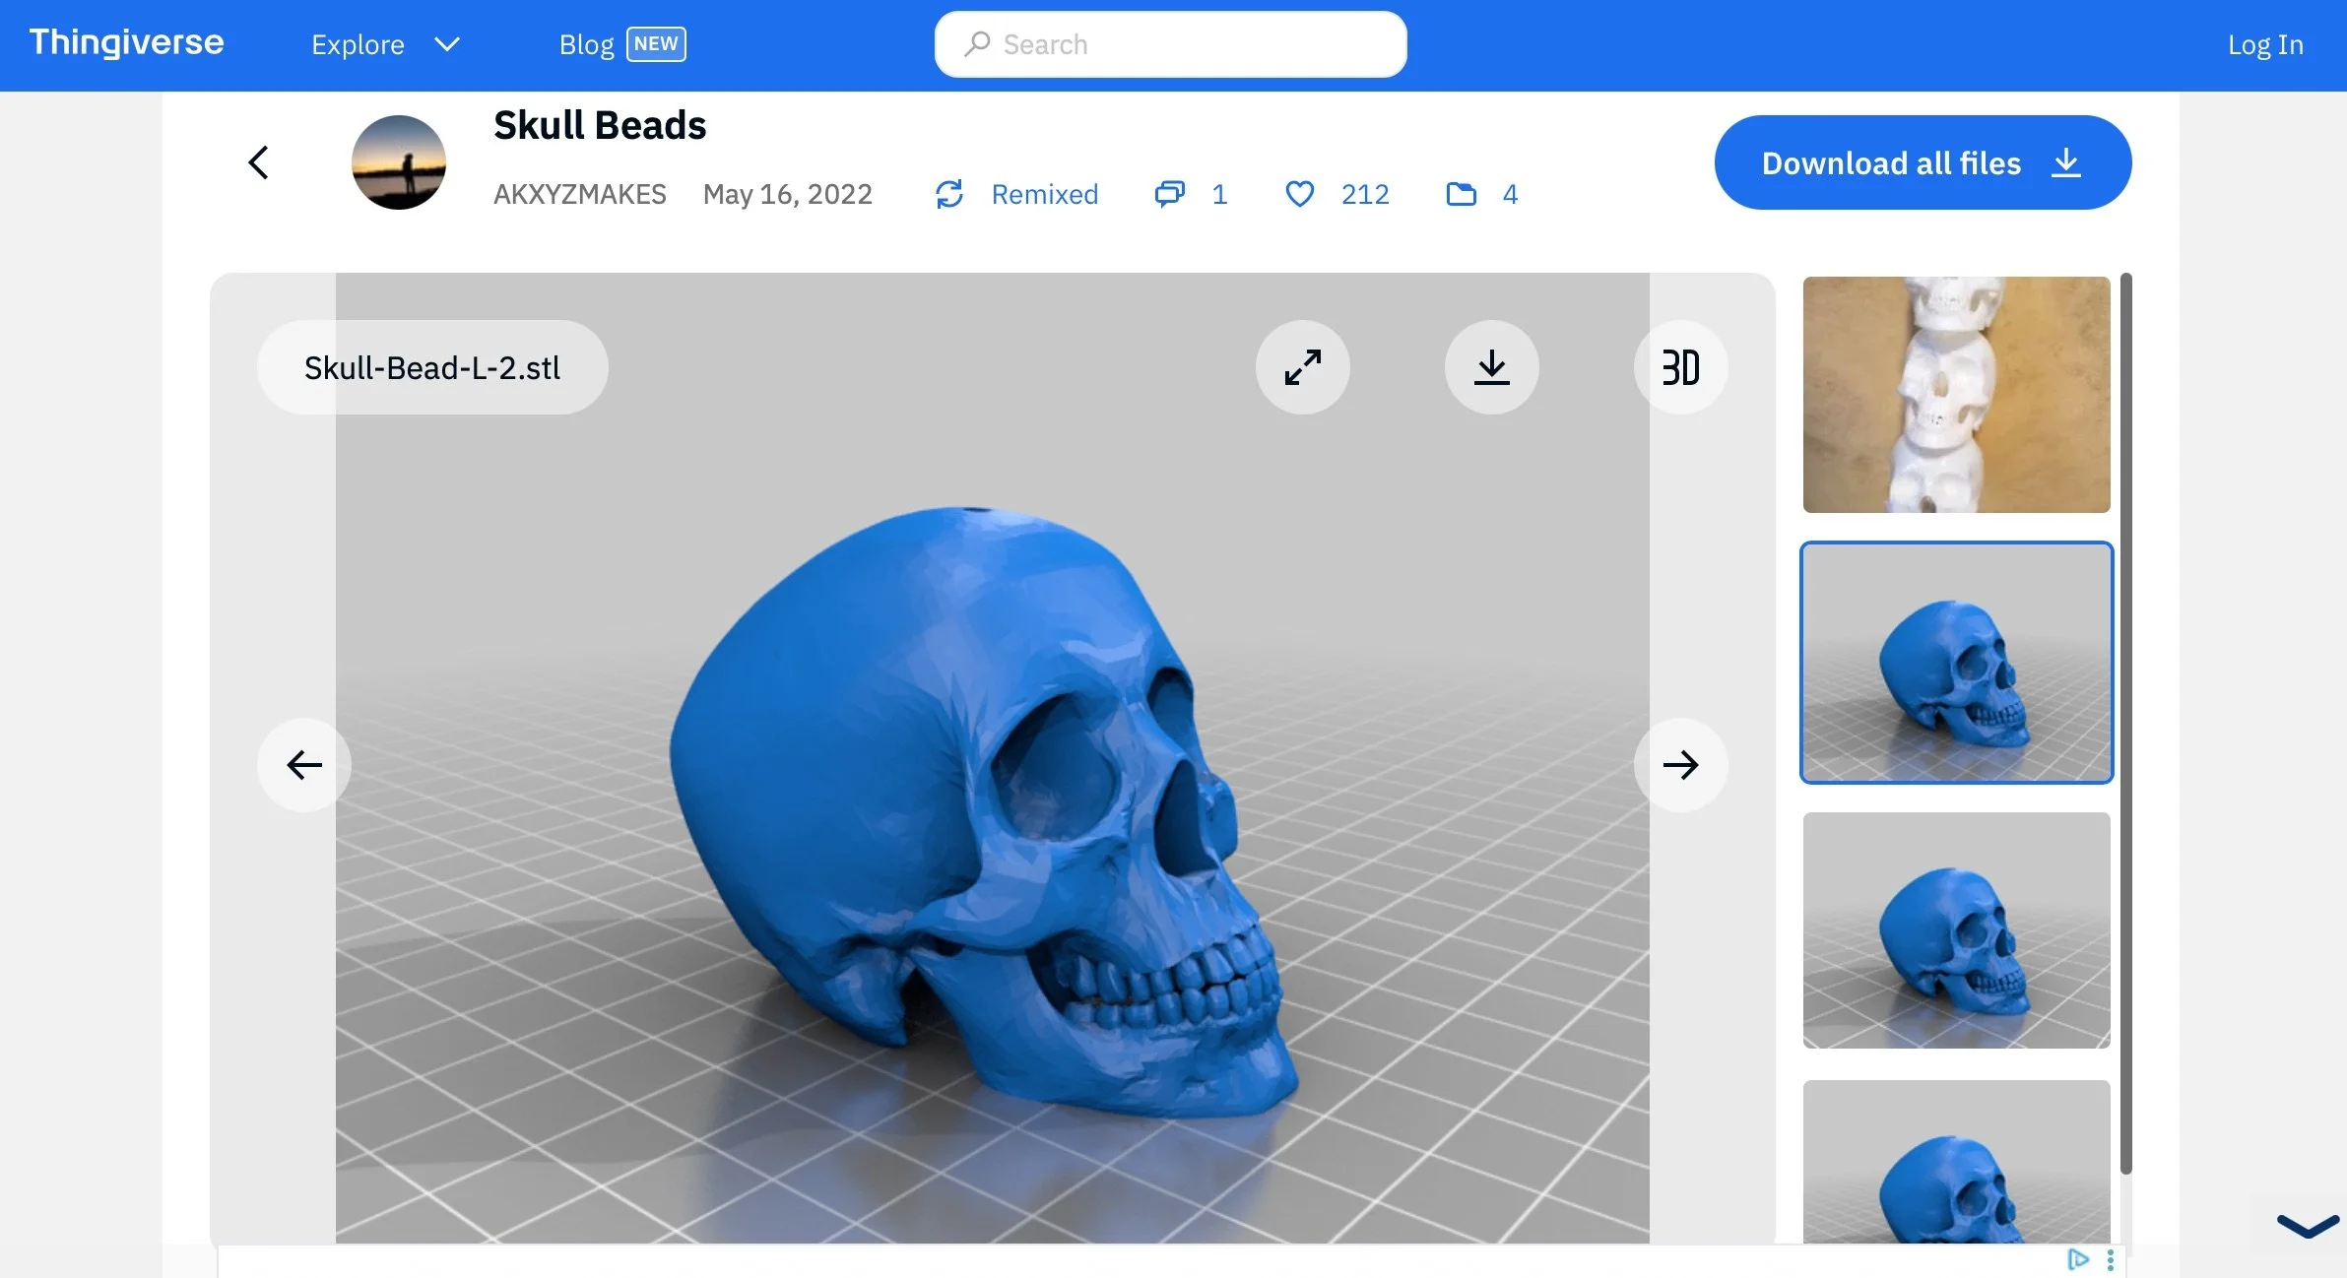This screenshot has height=1278, width=2347.
Task: Click the dark chevron at bottom right
Action: click(2307, 1226)
